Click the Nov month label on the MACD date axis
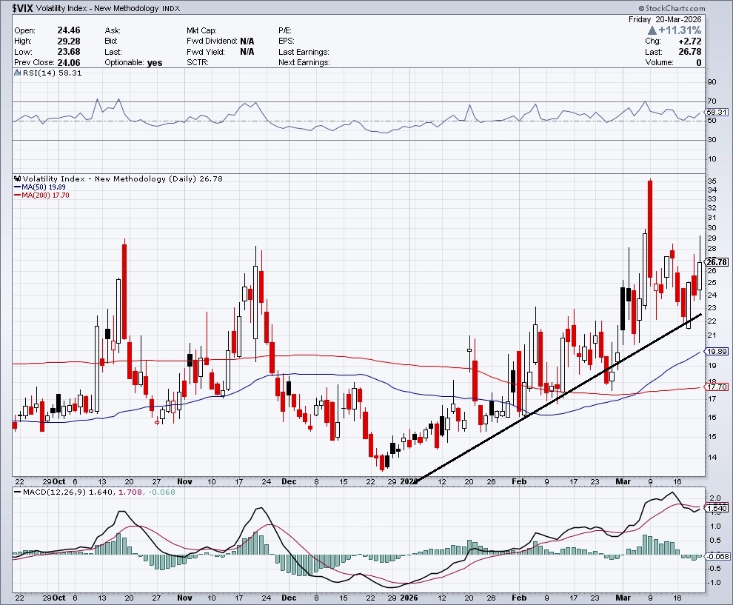Viewport: 733px width, 605px height. coord(184,596)
